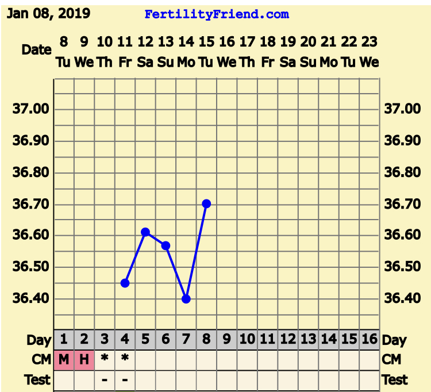The height and width of the screenshot is (392, 431).
Task: Click the 36.70 temperature point on Tuesday 15
Action: (206, 203)
